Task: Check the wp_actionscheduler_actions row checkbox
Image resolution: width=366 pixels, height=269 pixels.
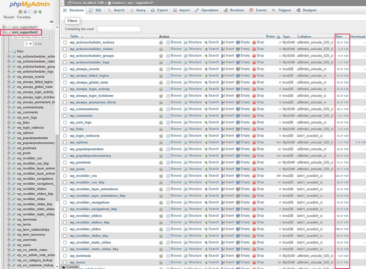Action: click(65, 42)
